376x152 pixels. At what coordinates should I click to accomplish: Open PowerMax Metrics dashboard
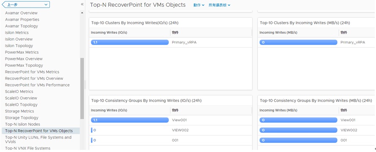[22, 52]
